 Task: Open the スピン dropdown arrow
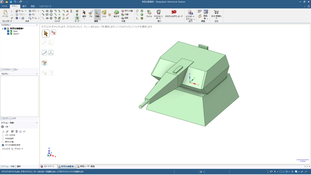click(38, 11)
